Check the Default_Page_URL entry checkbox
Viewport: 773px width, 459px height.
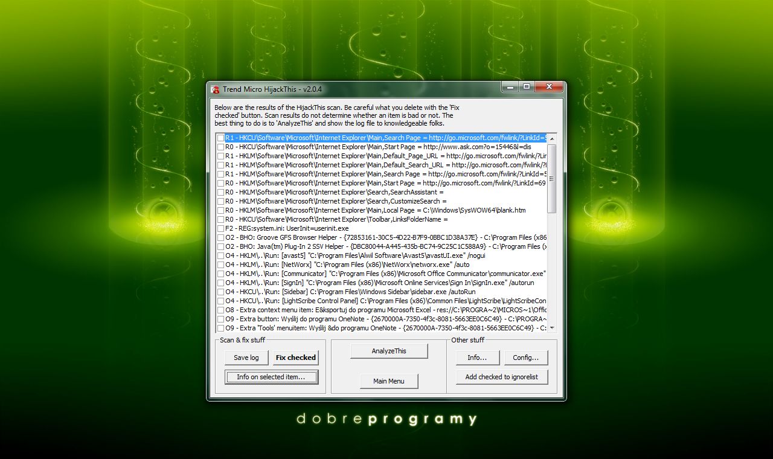(221, 156)
